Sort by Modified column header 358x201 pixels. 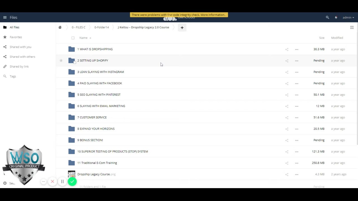[x=337, y=38]
